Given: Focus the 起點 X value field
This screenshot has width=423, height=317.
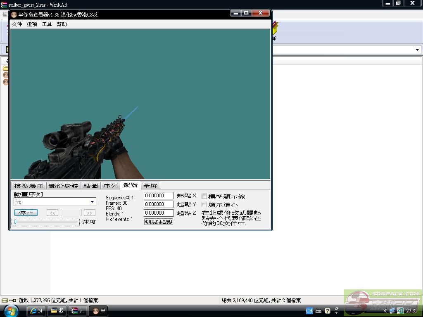Looking at the screenshot, I should 159,195.
